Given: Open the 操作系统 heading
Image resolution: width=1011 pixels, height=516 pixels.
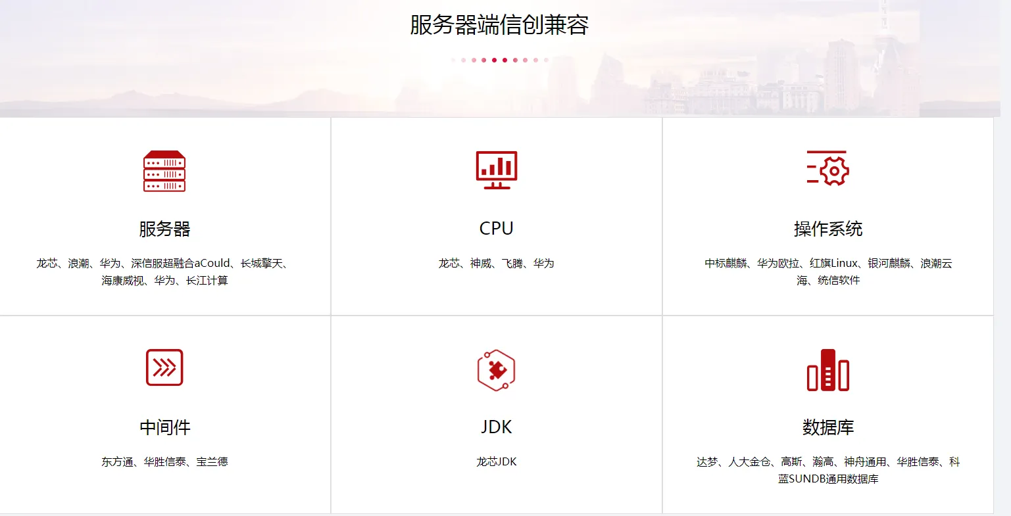Looking at the screenshot, I should 828,229.
